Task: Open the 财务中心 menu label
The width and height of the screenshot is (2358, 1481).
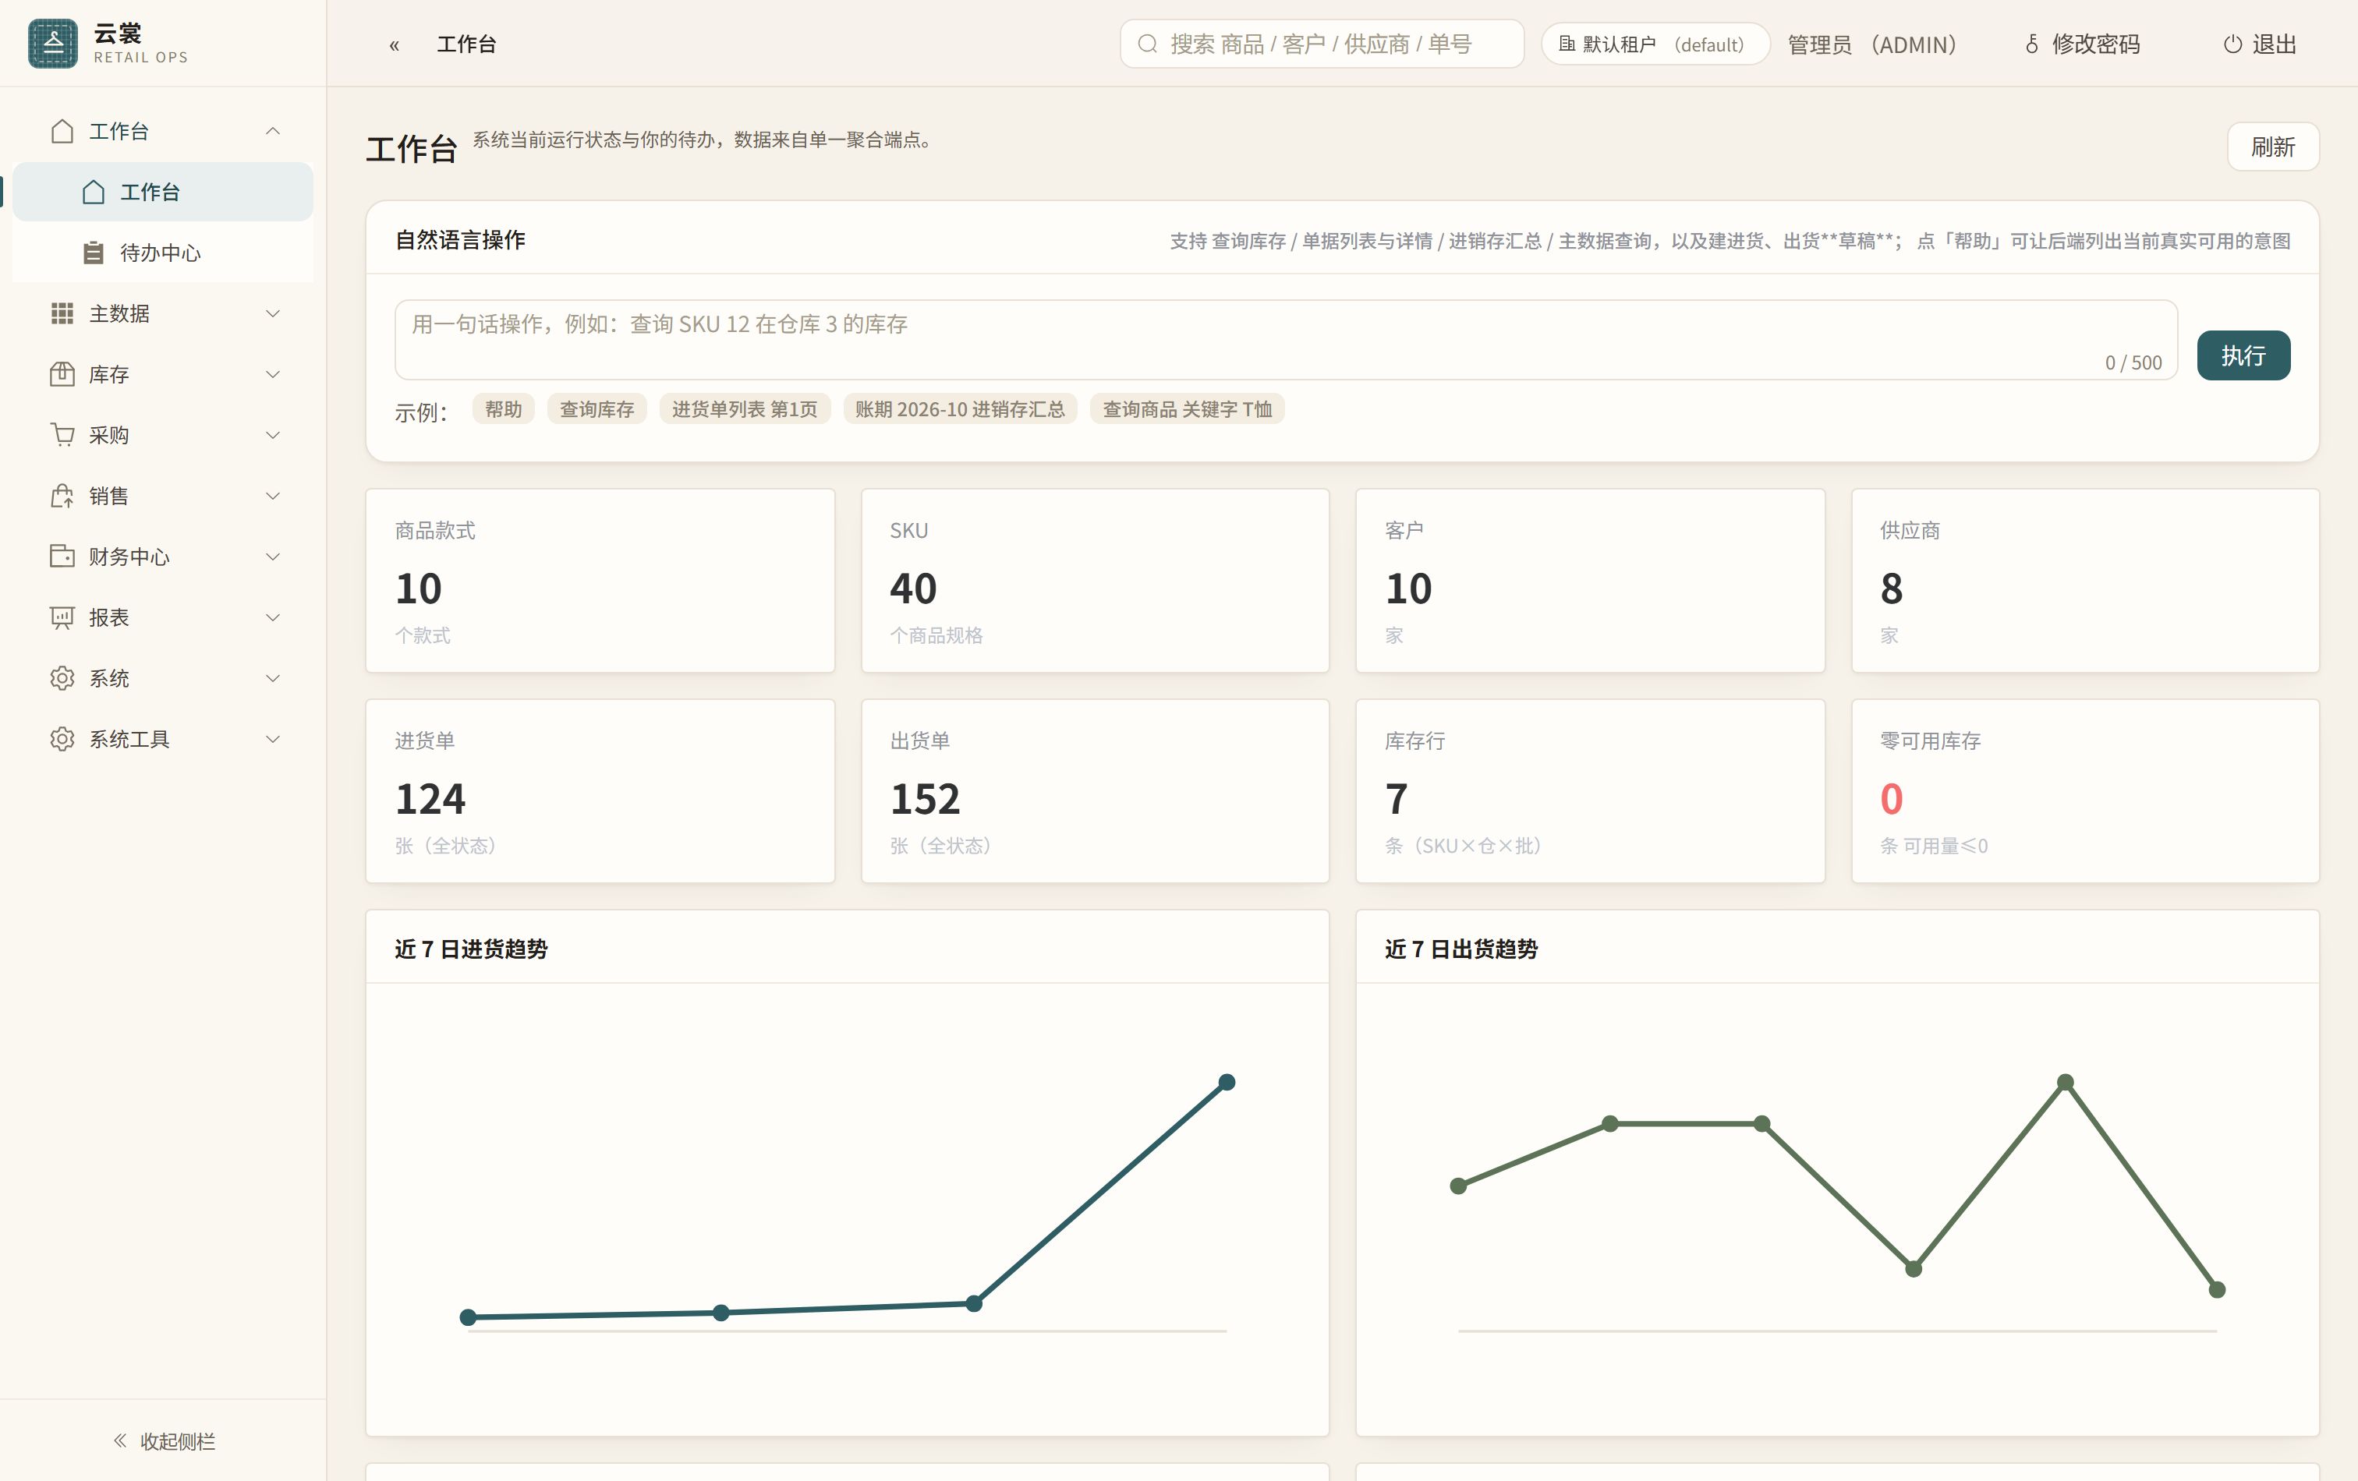Action: pyautogui.click(x=129, y=556)
